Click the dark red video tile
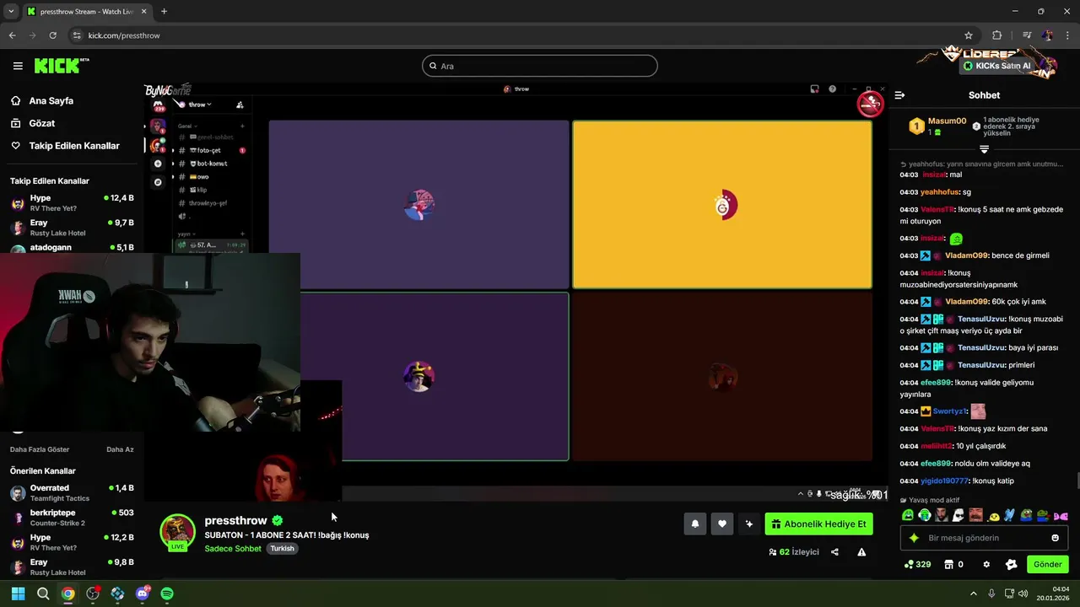The width and height of the screenshot is (1080, 607). click(x=722, y=377)
